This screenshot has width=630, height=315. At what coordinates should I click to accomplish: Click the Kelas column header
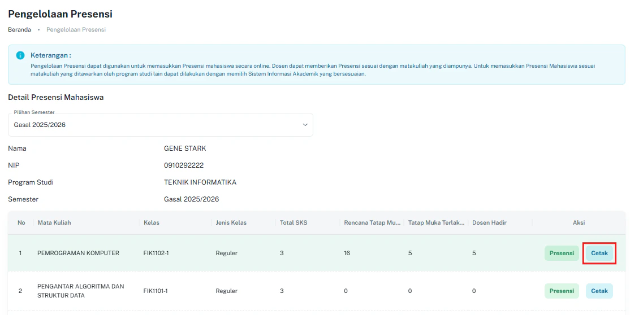click(152, 222)
